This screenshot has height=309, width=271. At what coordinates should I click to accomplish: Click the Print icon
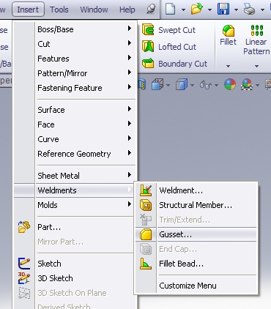click(x=250, y=10)
